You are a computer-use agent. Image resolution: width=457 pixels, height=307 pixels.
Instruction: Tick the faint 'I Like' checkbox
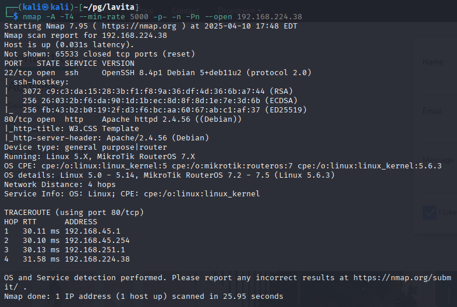[x=430, y=213]
